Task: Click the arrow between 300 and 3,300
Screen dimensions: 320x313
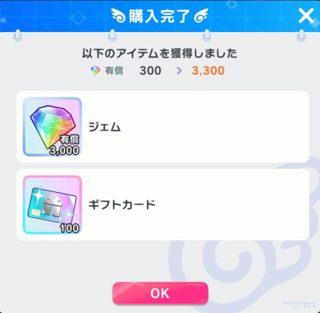Action: 179,71
